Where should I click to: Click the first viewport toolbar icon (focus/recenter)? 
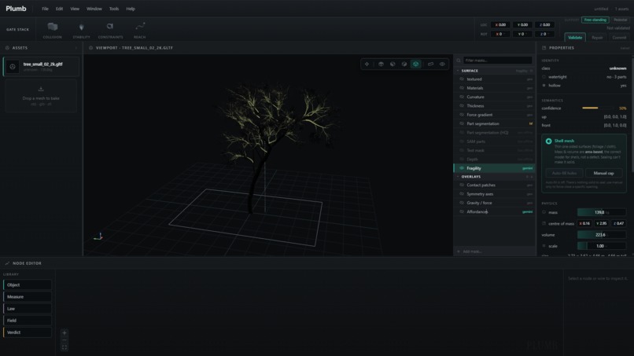[367, 64]
